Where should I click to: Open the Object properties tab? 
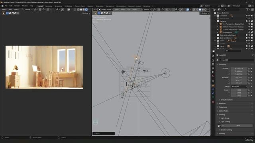pos(213,86)
